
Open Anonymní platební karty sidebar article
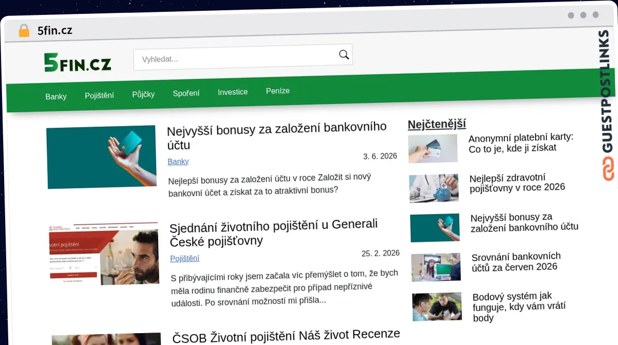(x=521, y=143)
